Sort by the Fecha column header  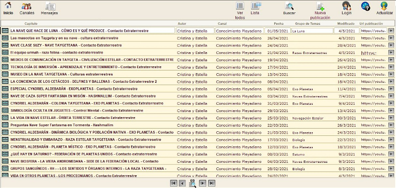click(x=278, y=23)
